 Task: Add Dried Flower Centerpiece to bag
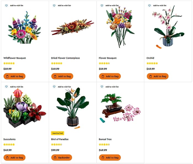(62, 76)
